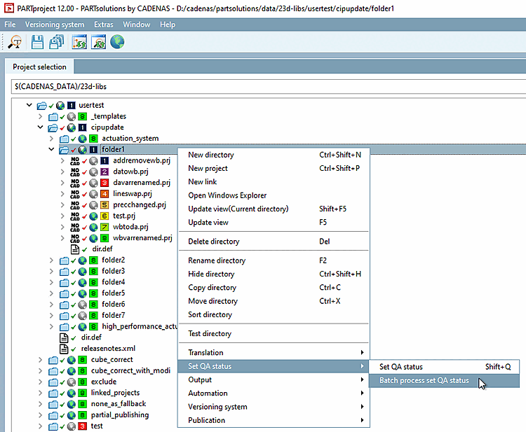Viewport: 526px width, 432px height.
Task: Click the red status 3 icon beside test folder
Action: click(82, 426)
